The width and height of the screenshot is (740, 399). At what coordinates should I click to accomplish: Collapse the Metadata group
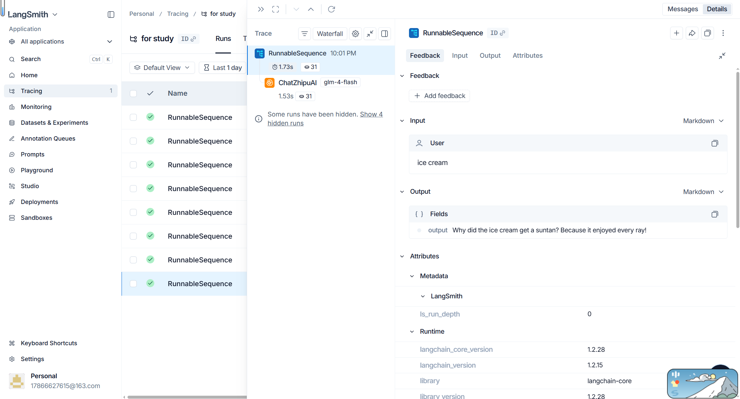pyautogui.click(x=412, y=276)
